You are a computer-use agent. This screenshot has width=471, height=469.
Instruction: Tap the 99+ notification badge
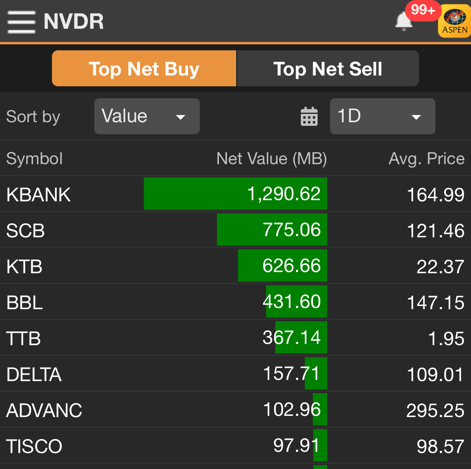[423, 10]
